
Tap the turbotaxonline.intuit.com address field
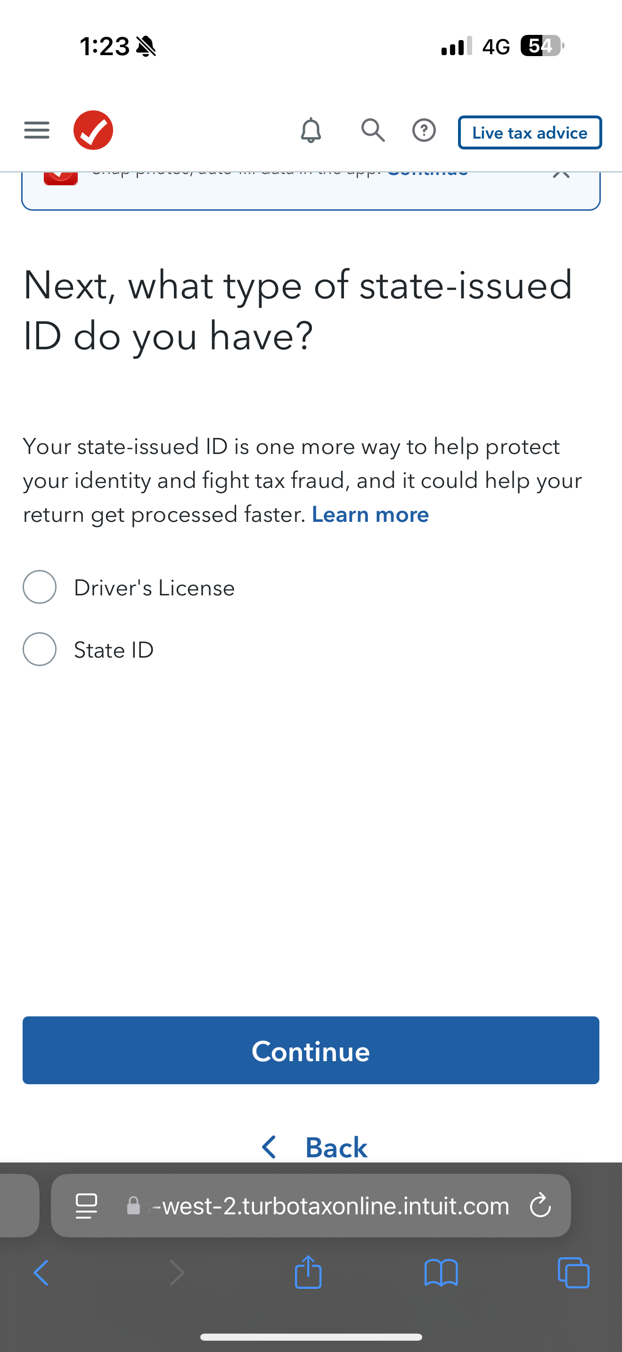click(x=330, y=1205)
